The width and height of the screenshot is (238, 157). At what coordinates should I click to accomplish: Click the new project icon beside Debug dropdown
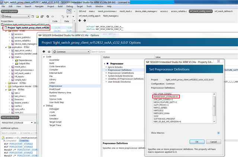(33, 17)
